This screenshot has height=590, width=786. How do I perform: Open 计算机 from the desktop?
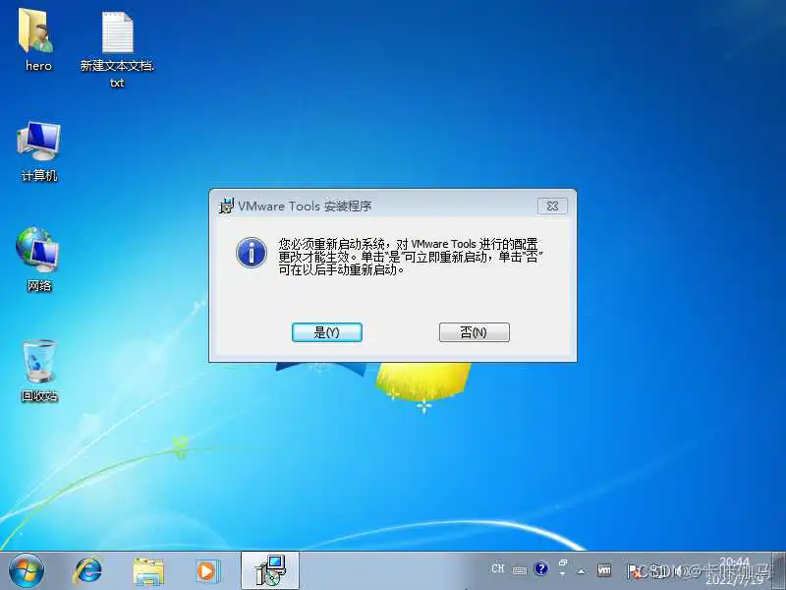pos(37,146)
